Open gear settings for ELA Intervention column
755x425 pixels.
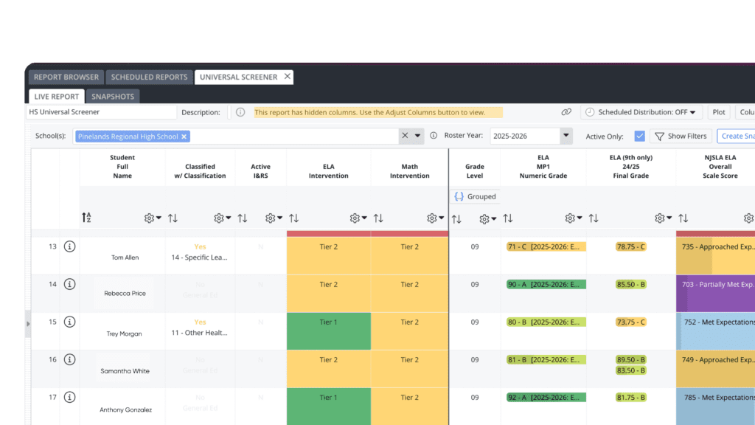click(x=358, y=218)
